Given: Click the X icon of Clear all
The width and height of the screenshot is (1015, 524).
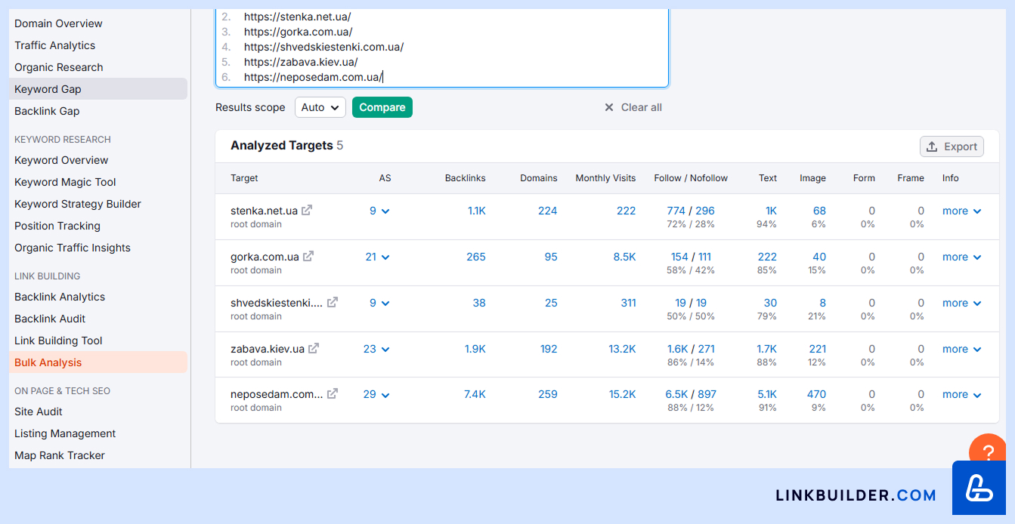Looking at the screenshot, I should coord(609,107).
